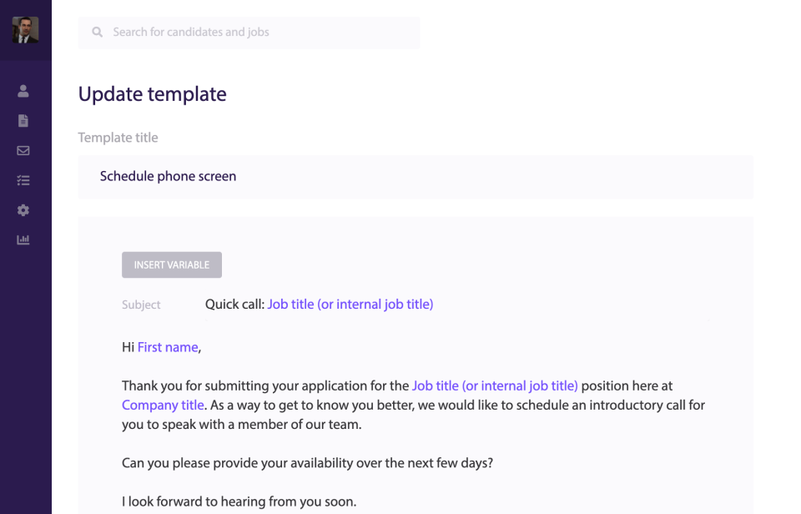Open the Candidates panel via person icon

coord(23,90)
